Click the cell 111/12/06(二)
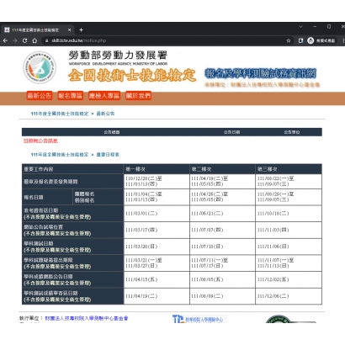Screen dimensions: 345x345 [x=289, y=296]
